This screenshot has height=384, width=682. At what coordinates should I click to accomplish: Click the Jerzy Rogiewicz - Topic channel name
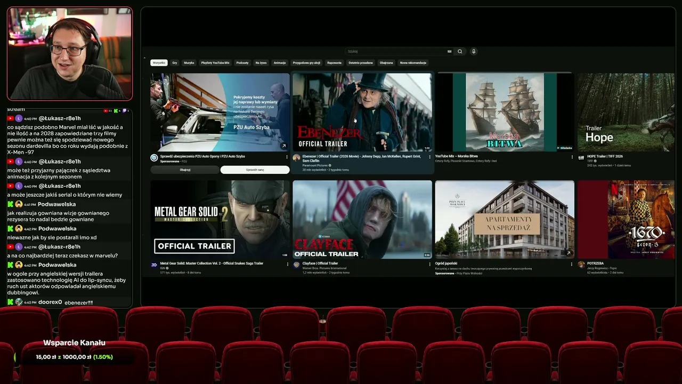pos(602,268)
